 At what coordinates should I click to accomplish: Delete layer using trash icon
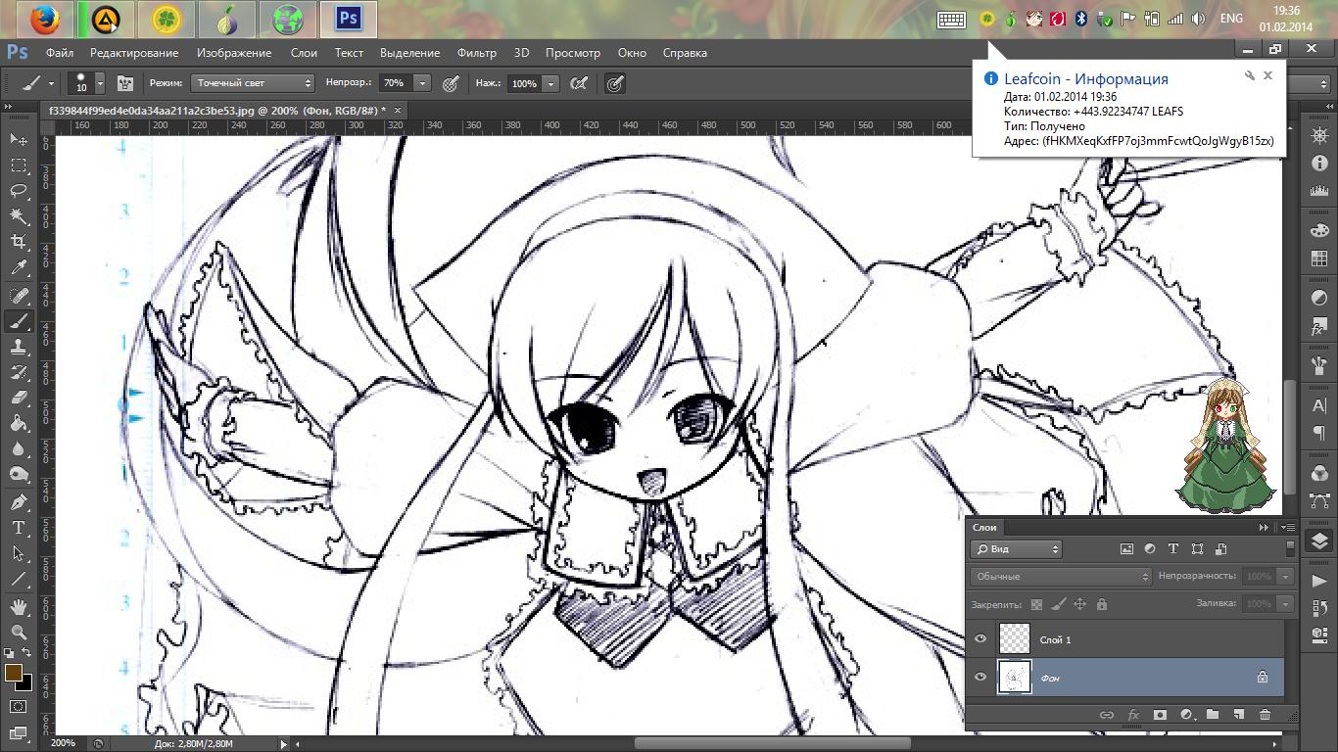(1265, 716)
